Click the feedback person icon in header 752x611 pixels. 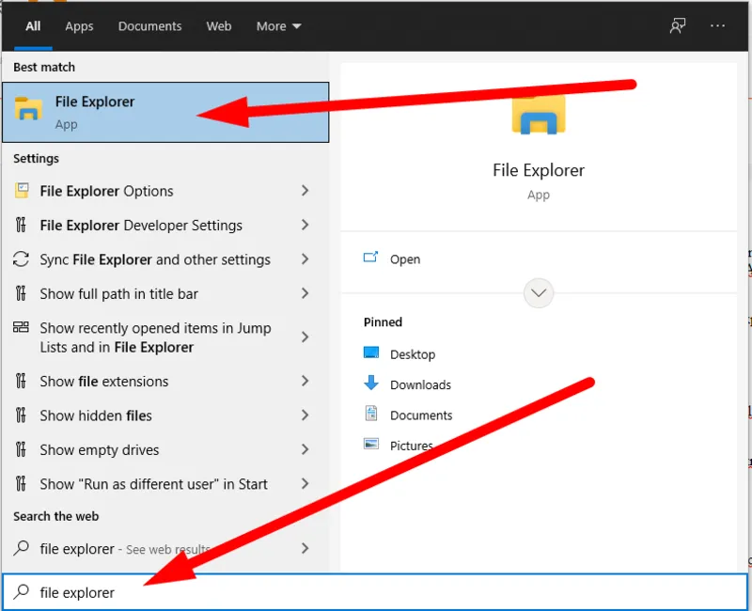[677, 26]
